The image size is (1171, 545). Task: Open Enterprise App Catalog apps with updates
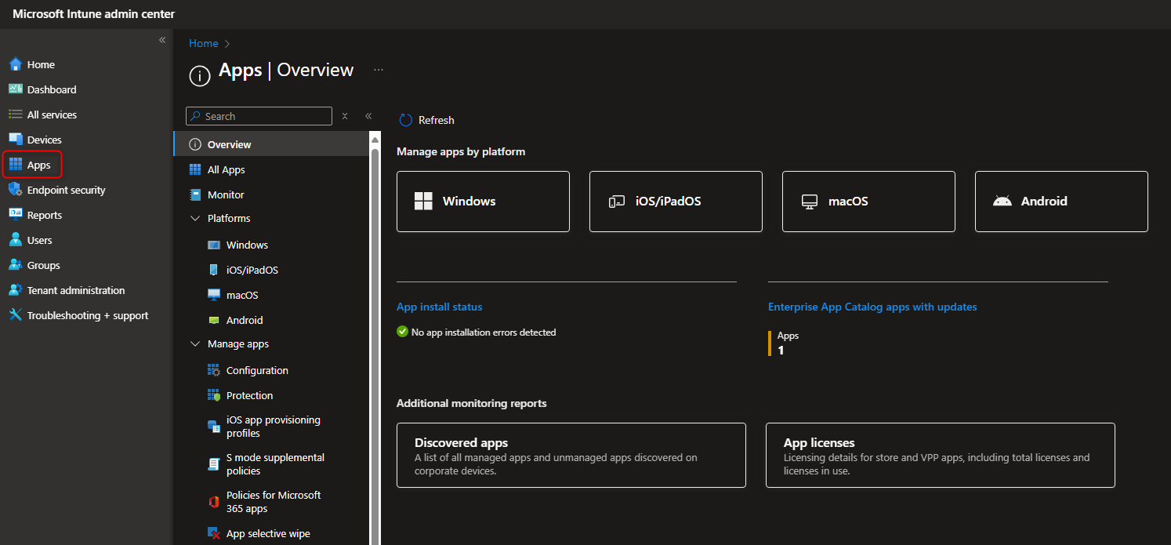click(x=872, y=307)
